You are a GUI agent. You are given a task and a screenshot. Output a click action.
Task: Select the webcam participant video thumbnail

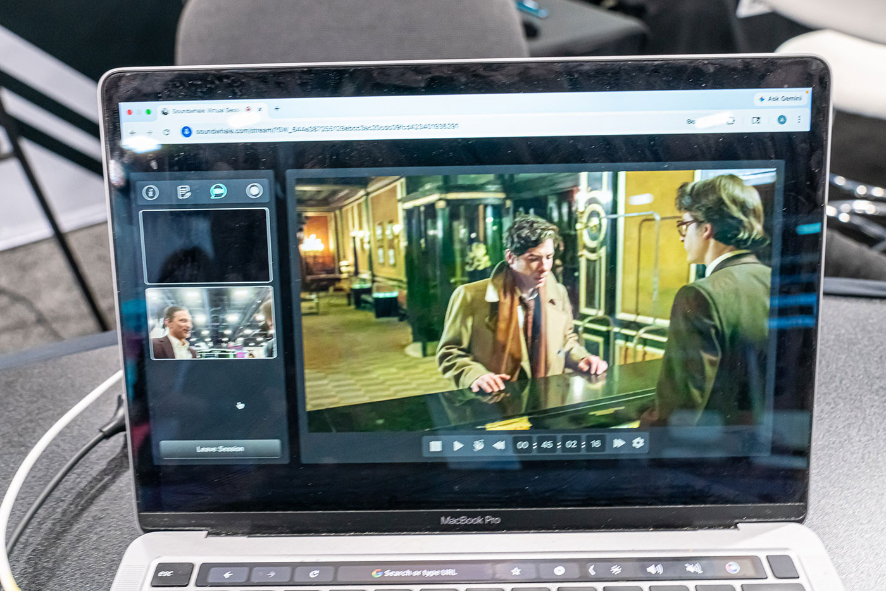211,323
